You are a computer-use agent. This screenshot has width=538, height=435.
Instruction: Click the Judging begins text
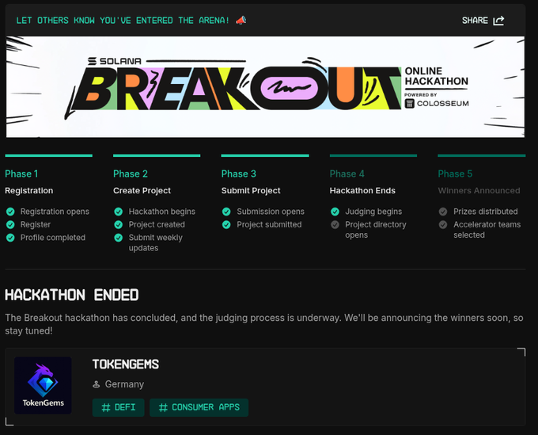[x=373, y=212]
